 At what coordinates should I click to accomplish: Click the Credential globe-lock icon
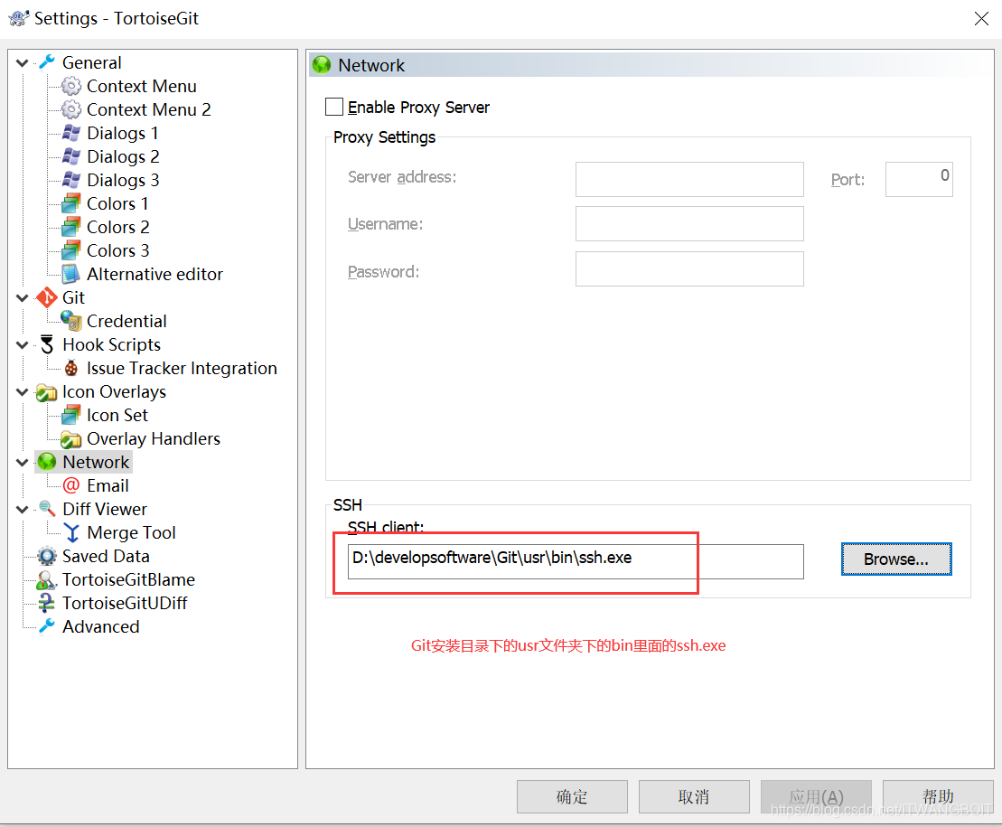(71, 321)
